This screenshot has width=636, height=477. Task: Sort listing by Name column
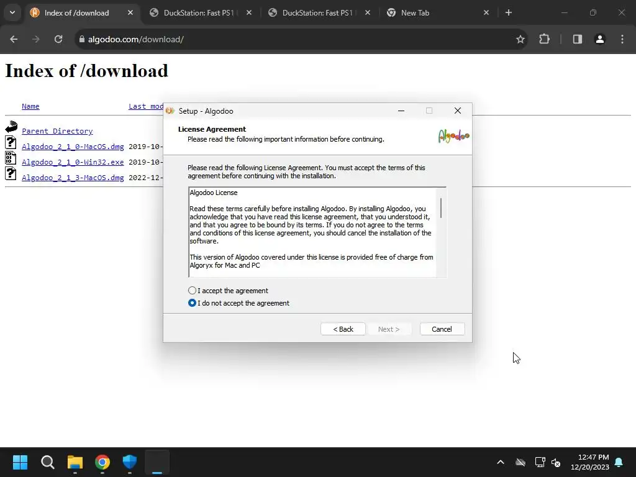[x=30, y=106]
